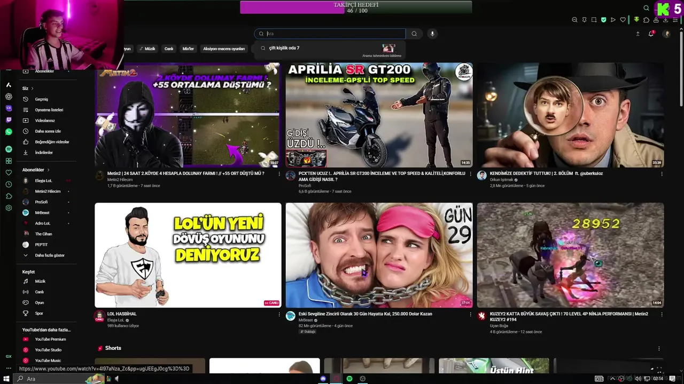
Task: Open options menu for Metin2 dolunay video
Action: [x=279, y=174]
